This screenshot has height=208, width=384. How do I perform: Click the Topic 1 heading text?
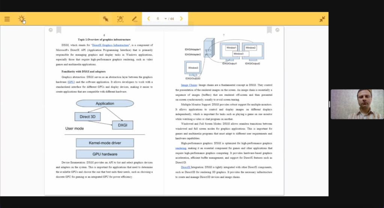(x=104, y=39)
